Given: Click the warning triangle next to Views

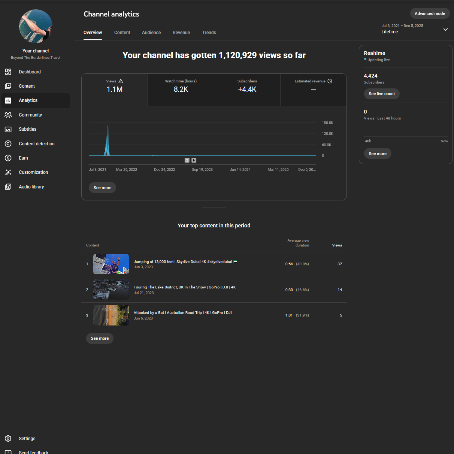Looking at the screenshot, I should (121, 81).
